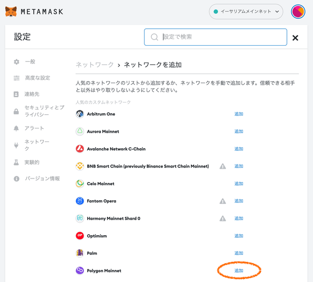Open the 一般 settings tab

coord(30,62)
